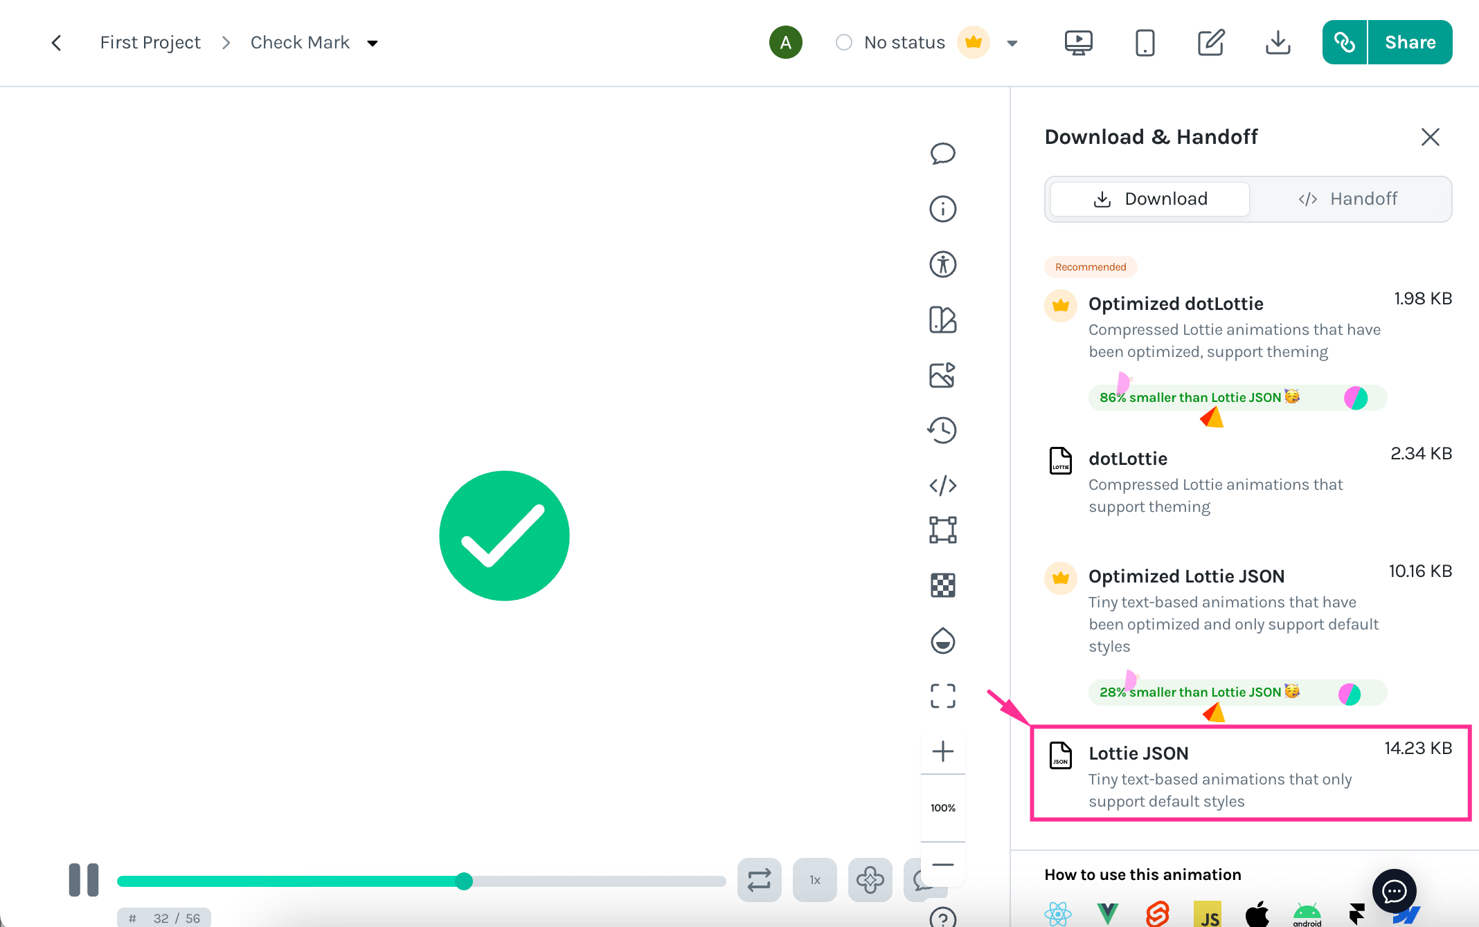
Task: Select the Download tab
Action: coord(1148,199)
